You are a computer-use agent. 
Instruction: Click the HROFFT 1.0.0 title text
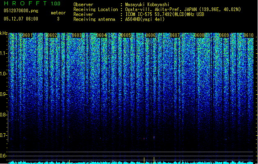tap(32, 3)
